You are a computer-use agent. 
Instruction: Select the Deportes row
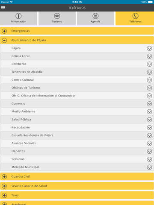coord(77,151)
